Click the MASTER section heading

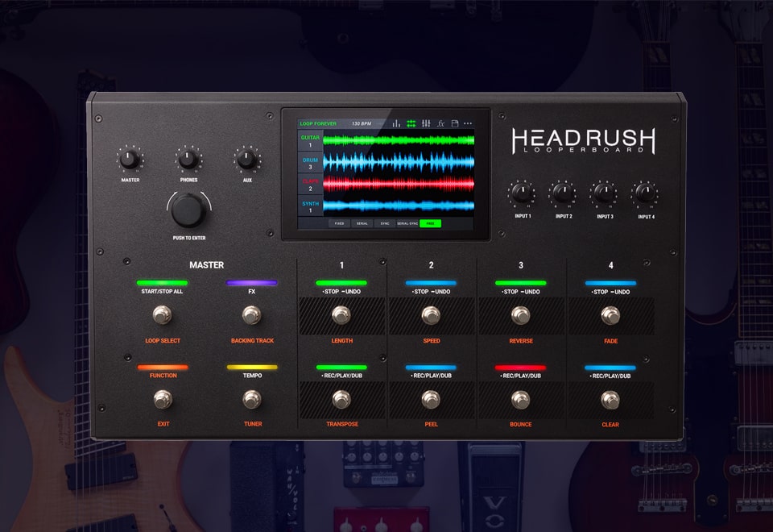tap(207, 265)
